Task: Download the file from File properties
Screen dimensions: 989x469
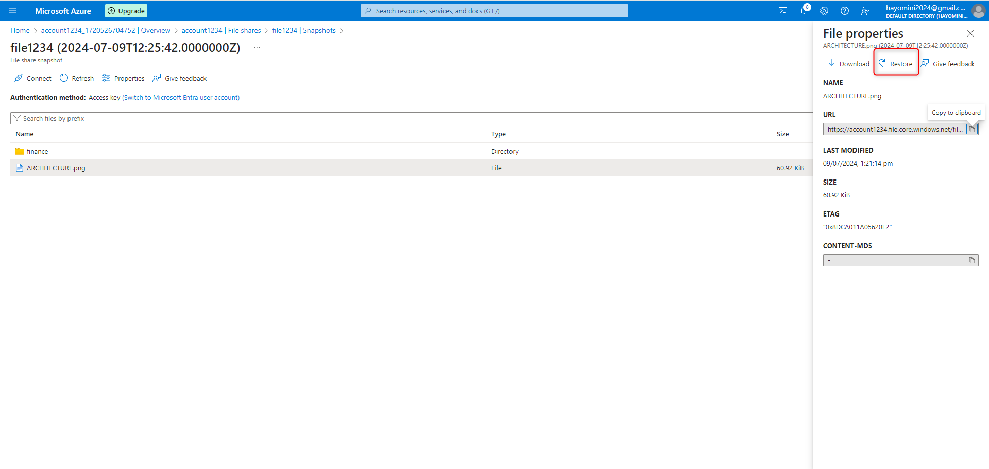Action: 848,64
